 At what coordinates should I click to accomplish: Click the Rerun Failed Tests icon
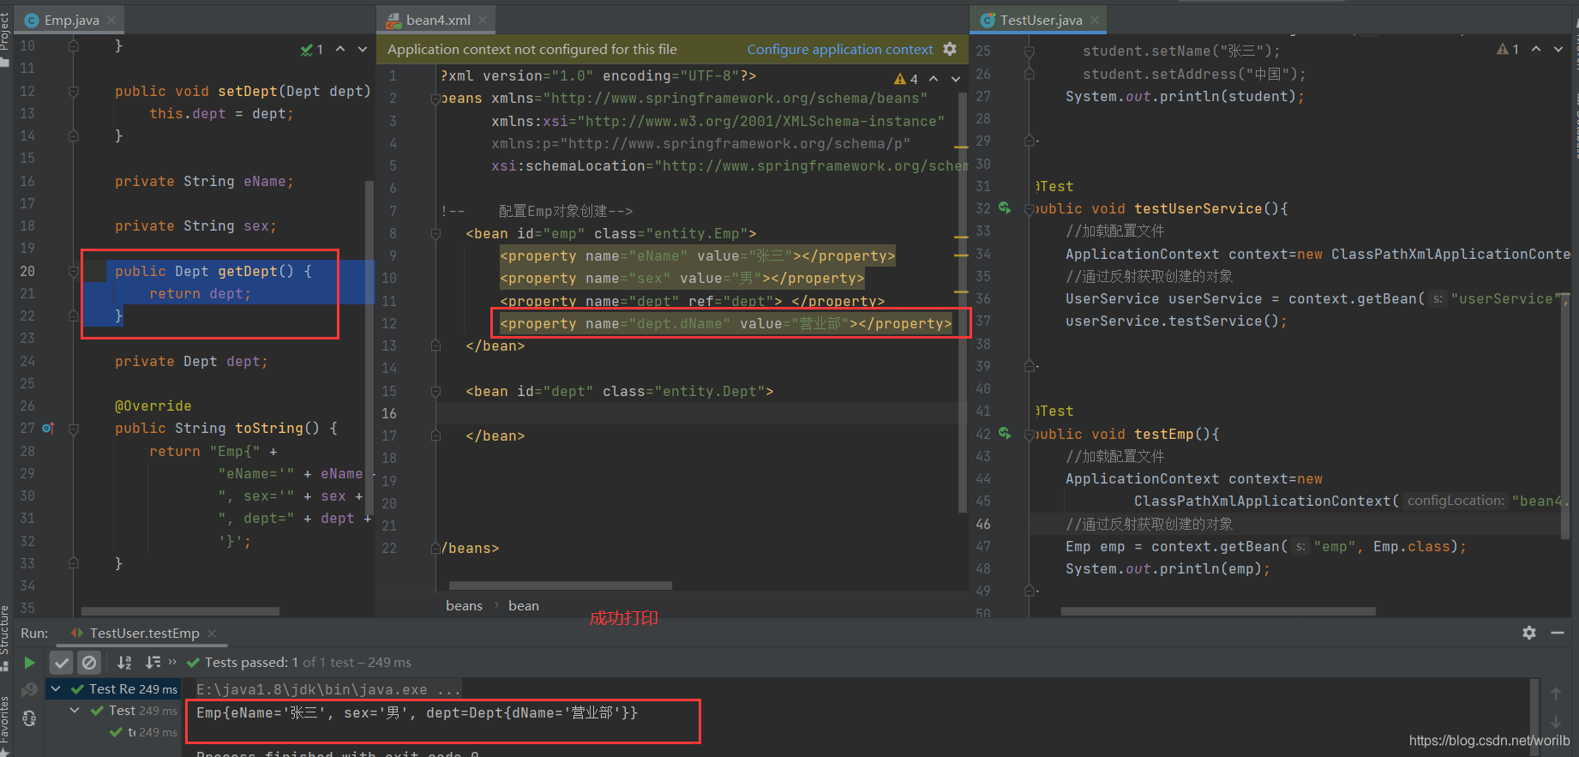[x=29, y=689]
